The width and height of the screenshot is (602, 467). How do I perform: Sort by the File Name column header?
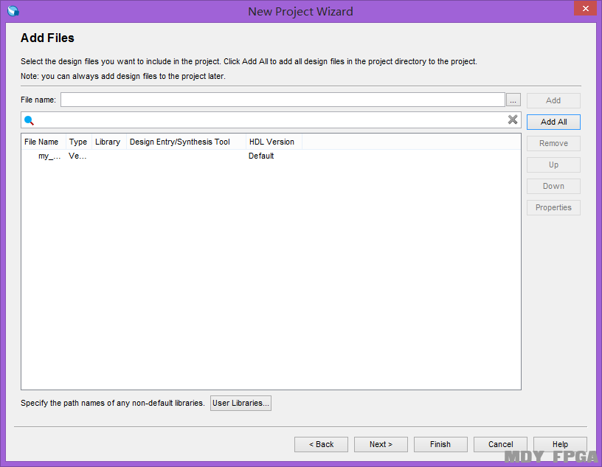pos(44,142)
